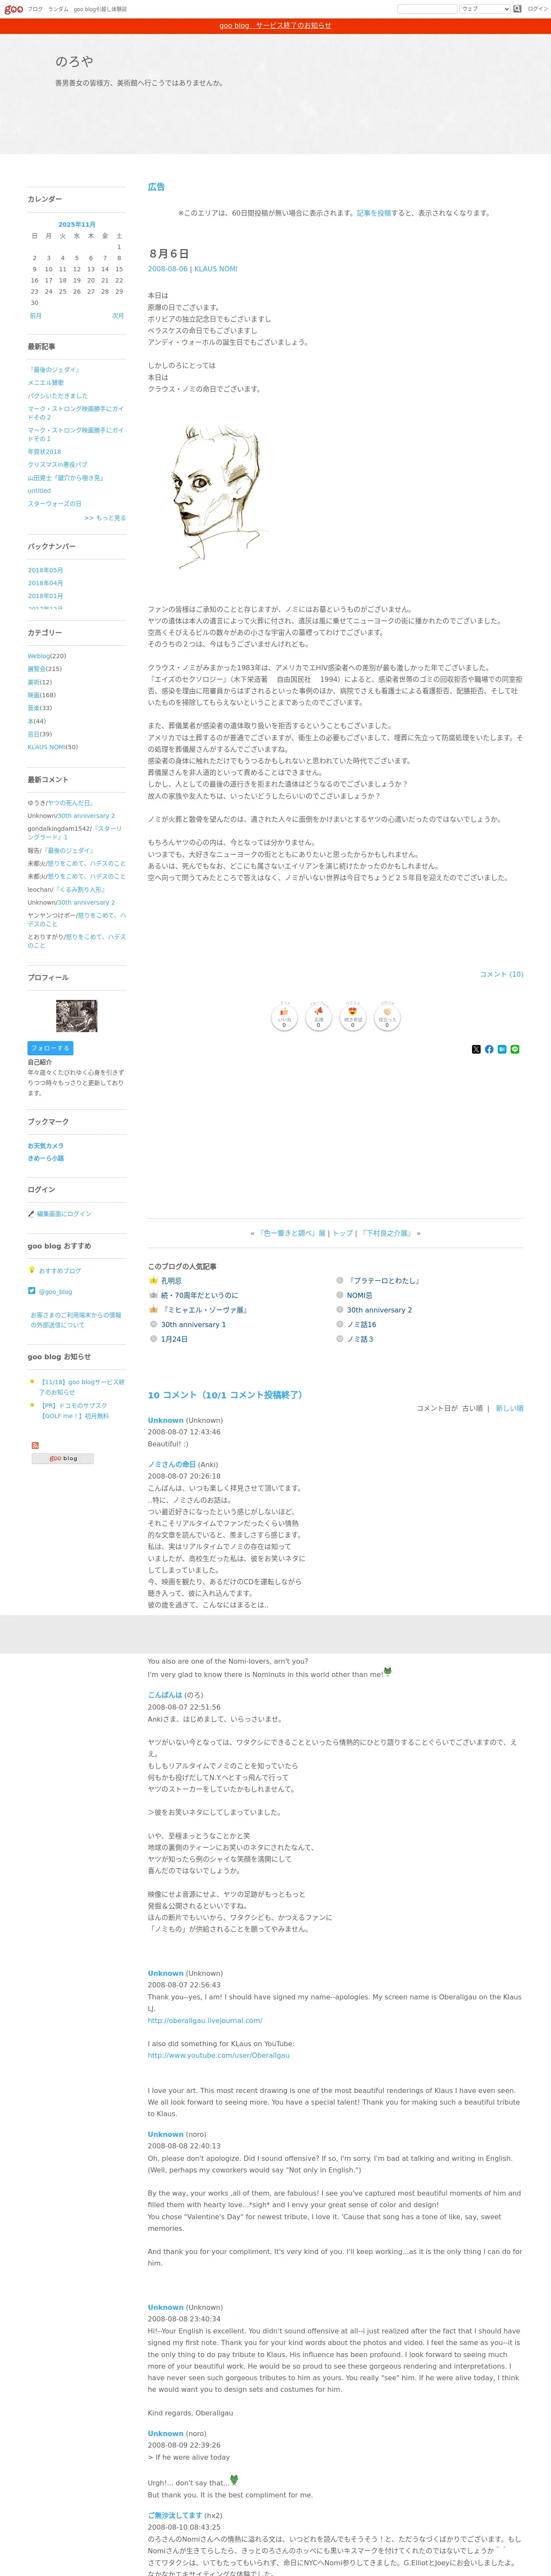Image resolution: width=551 pixels, height=2576 pixels.
Task: Click ブログ in the top navigation
Action: click(35, 9)
